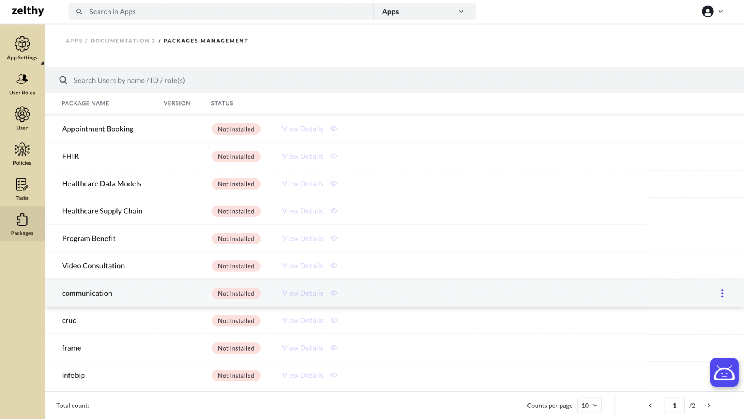The image size is (744, 419).
Task: View Details for Appointment Booking
Action: [x=303, y=129]
